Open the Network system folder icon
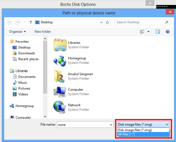Viewport: 176px width, 142px height. pyautogui.click(x=60, y=107)
